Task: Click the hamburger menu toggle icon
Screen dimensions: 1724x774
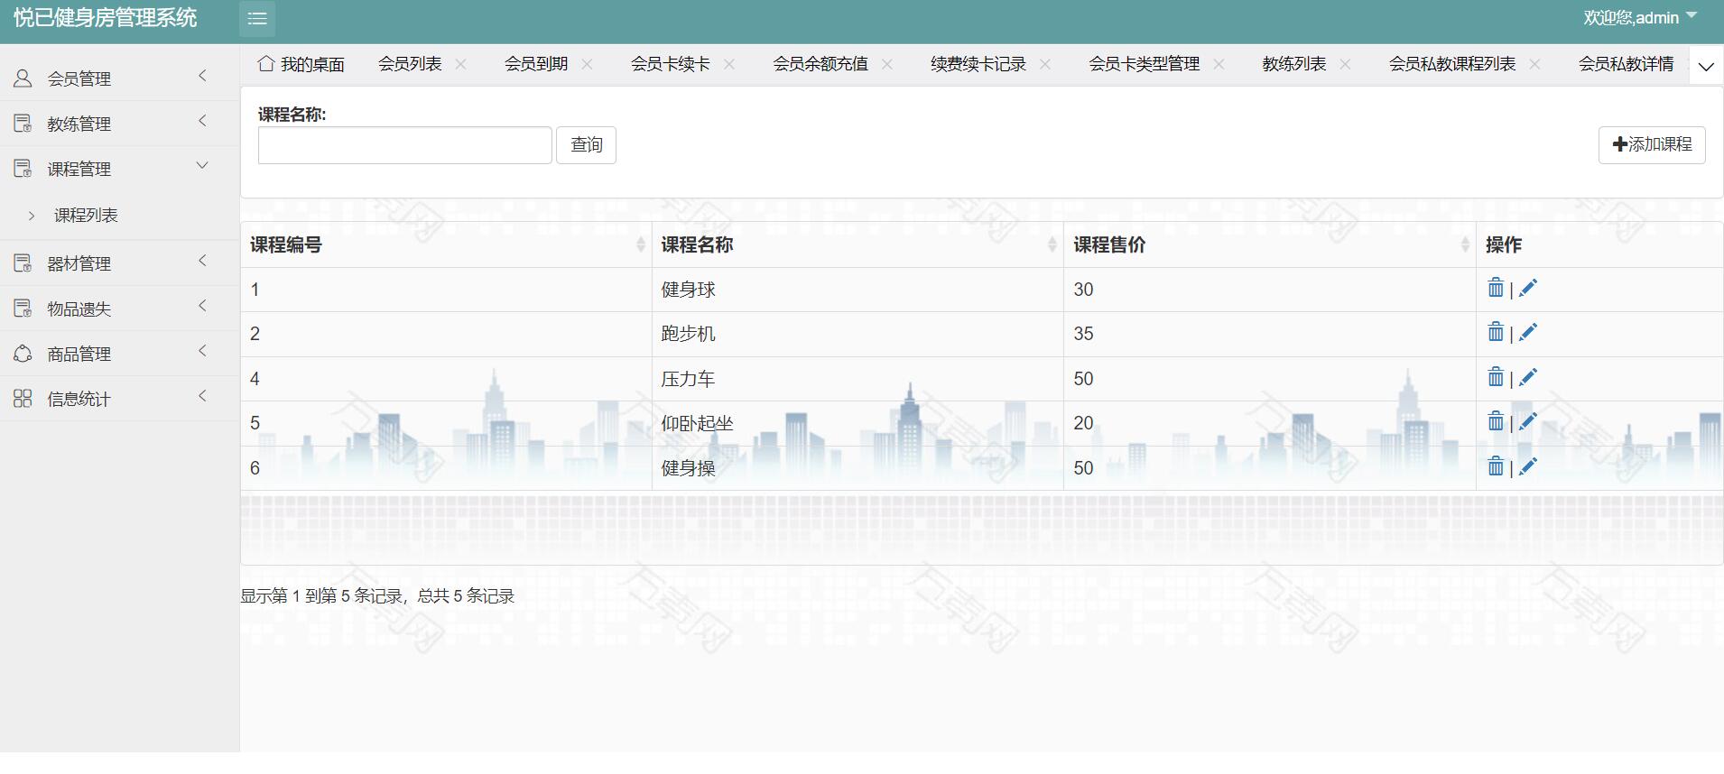Action: (x=257, y=18)
